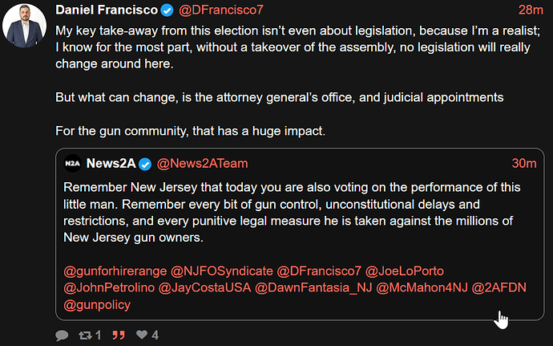Click the 28m post timestamp

click(x=531, y=10)
